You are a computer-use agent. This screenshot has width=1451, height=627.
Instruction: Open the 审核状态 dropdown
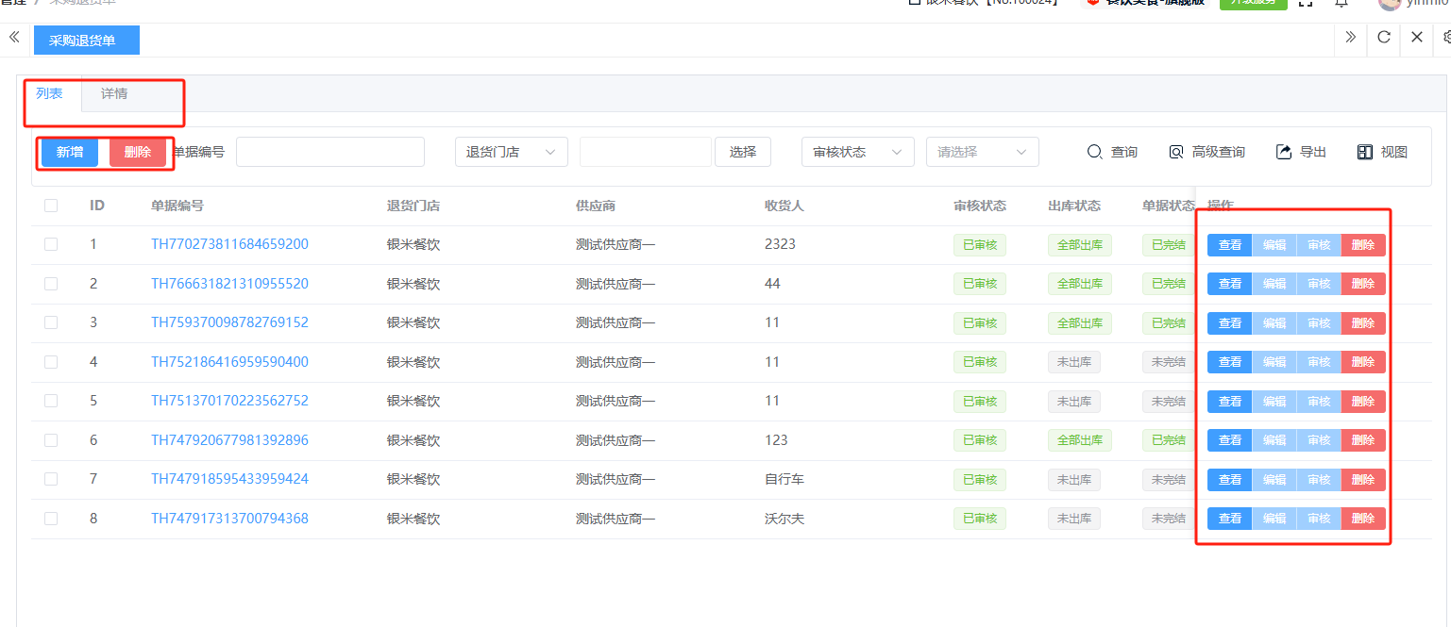click(x=857, y=152)
